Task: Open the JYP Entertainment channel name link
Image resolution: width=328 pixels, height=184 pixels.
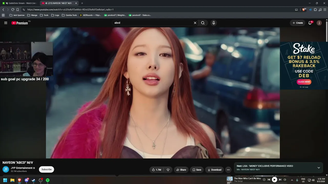Action: pyautogui.click(x=22, y=168)
